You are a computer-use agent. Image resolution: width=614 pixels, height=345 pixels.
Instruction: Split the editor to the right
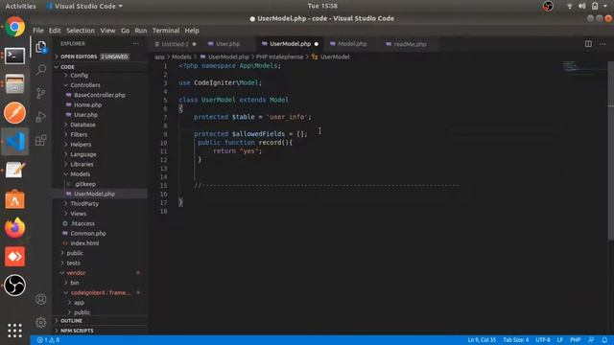pos(588,44)
